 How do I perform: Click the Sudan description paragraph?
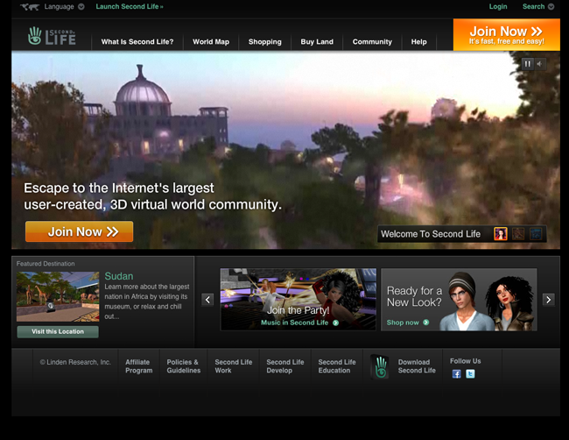tap(146, 302)
